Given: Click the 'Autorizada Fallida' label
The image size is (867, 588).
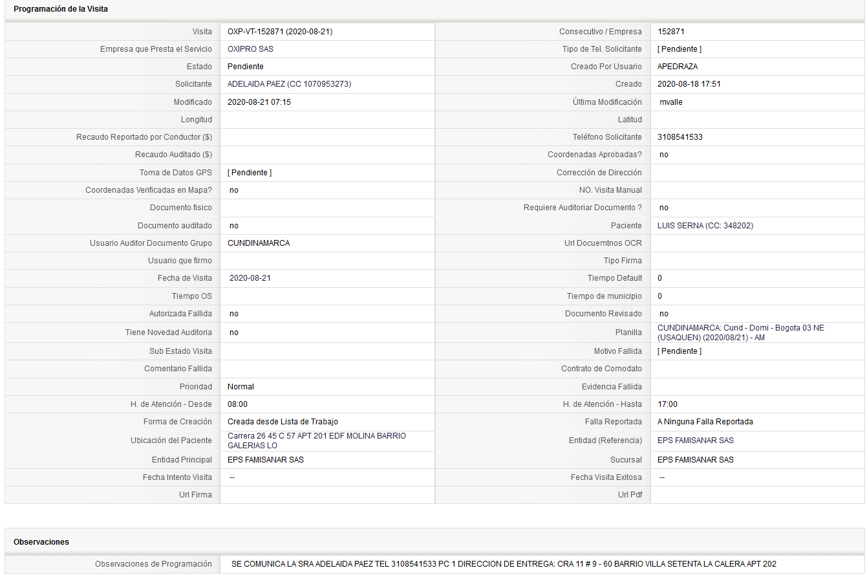Looking at the screenshot, I should (180, 314).
